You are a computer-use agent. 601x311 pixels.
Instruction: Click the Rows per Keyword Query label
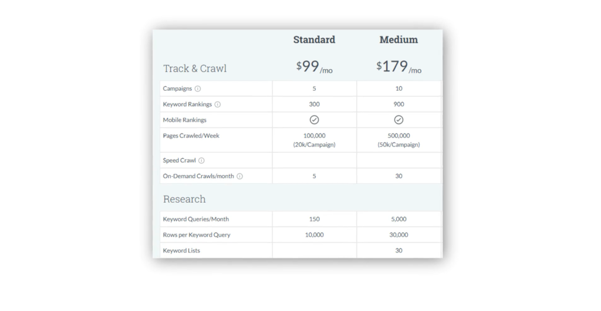[197, 235]
